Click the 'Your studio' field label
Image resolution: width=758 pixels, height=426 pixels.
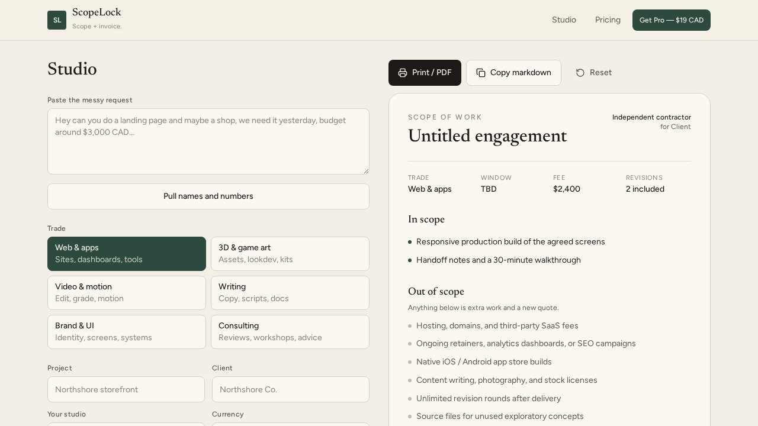tap(66, 414)
